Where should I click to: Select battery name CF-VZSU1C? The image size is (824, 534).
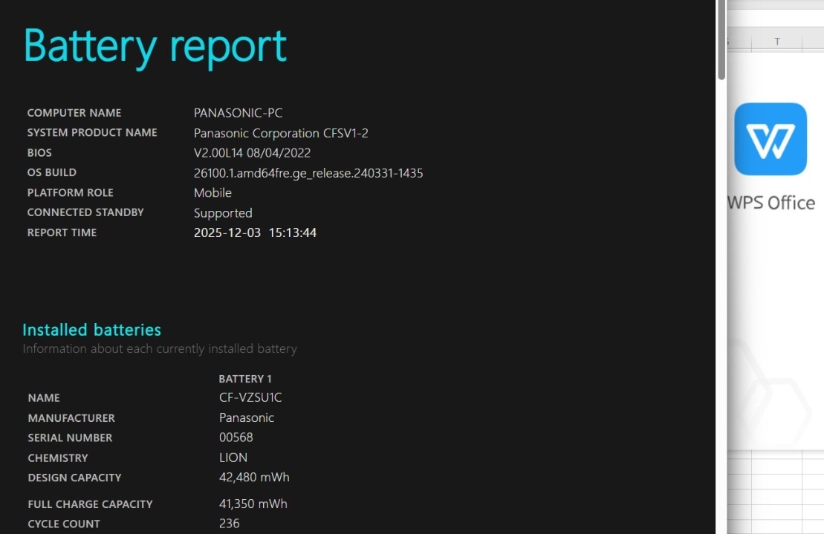tap(250, 397)
